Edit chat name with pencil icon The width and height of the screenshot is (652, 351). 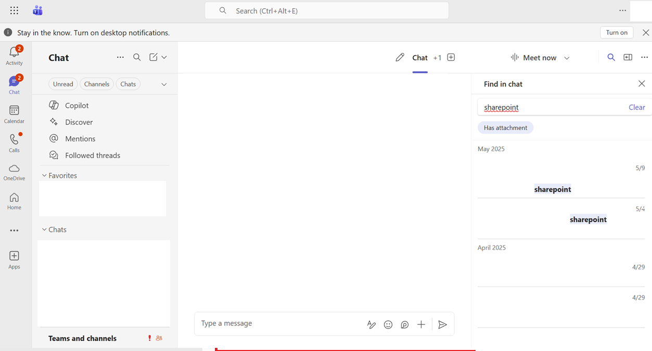click(x=400, y=57)
